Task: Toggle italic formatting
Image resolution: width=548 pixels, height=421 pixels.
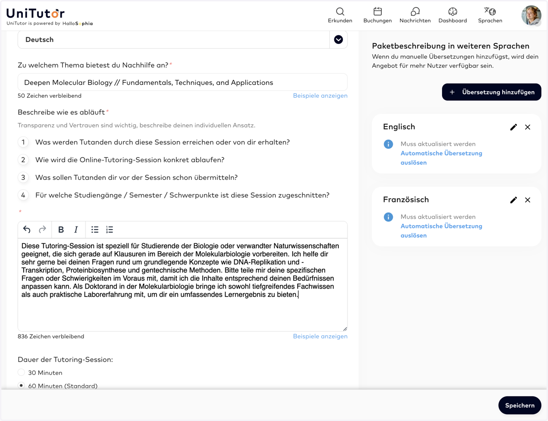Action: pyautogui.click(x=76, y=230)
